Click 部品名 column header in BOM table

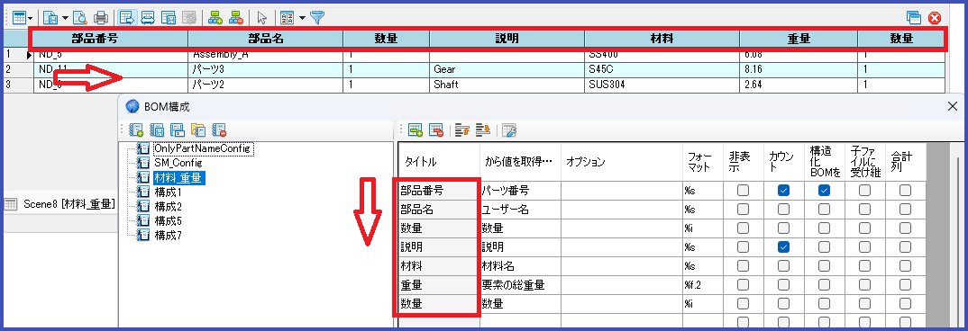[266, 38]
